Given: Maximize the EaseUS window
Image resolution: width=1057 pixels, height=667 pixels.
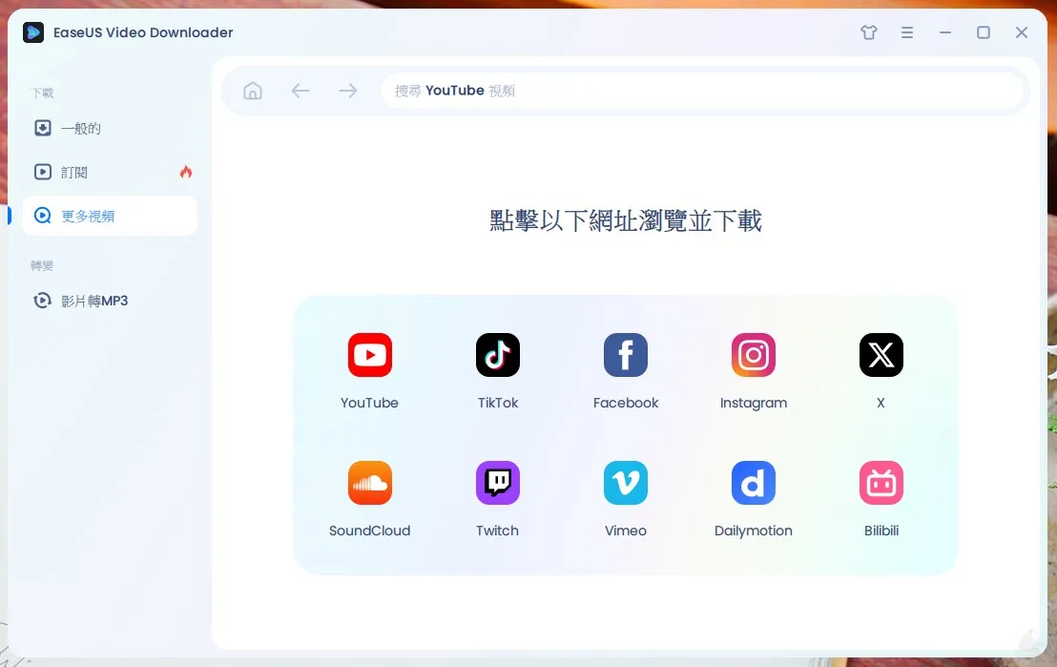Looking at the screenshot, I should 984,32.
